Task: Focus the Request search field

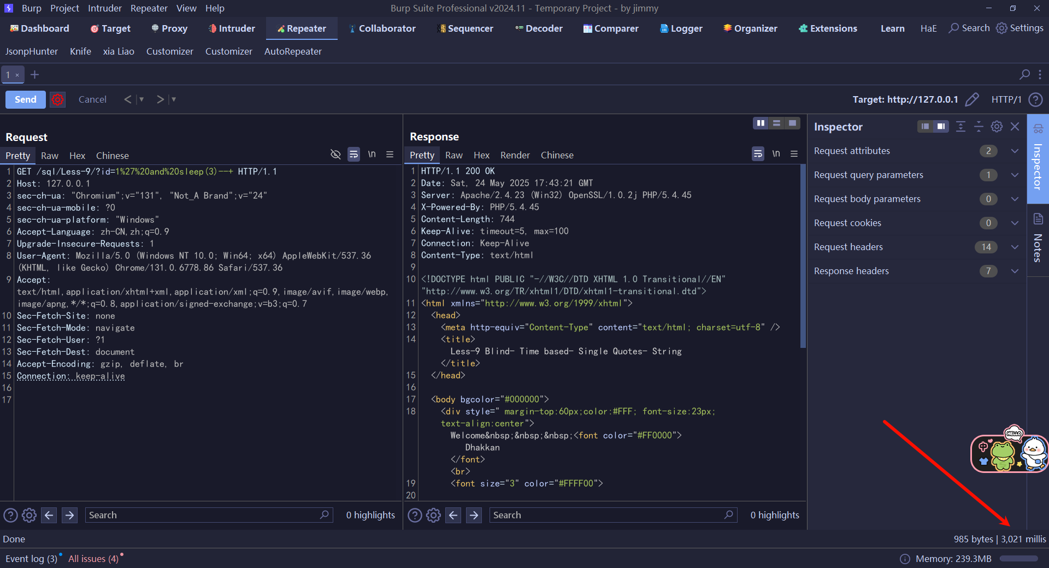Action: [x=209, y=515]
